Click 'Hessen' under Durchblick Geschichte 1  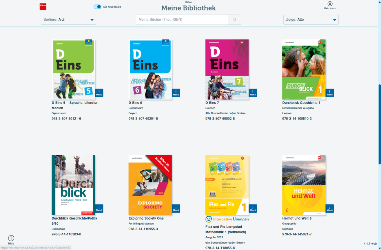287,113
